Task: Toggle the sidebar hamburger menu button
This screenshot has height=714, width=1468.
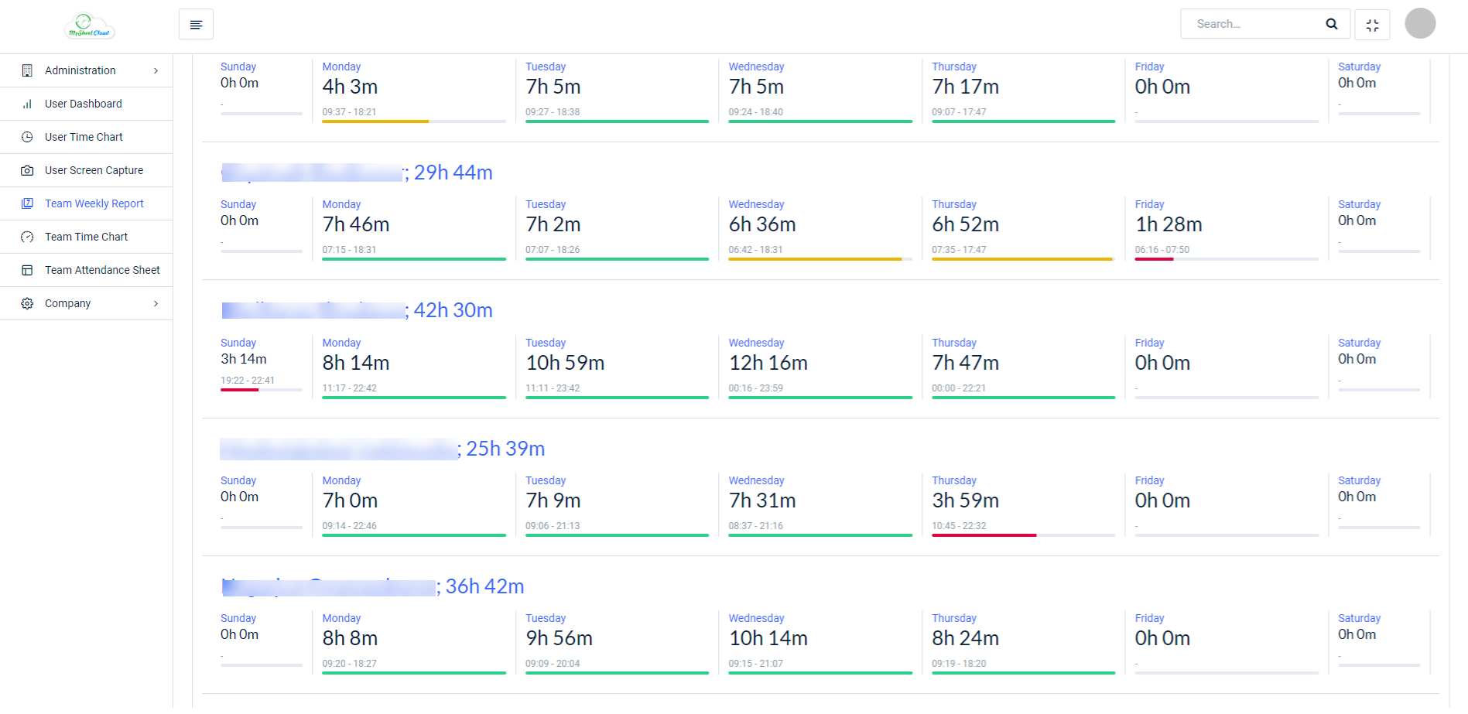Action: pos(196,24)
